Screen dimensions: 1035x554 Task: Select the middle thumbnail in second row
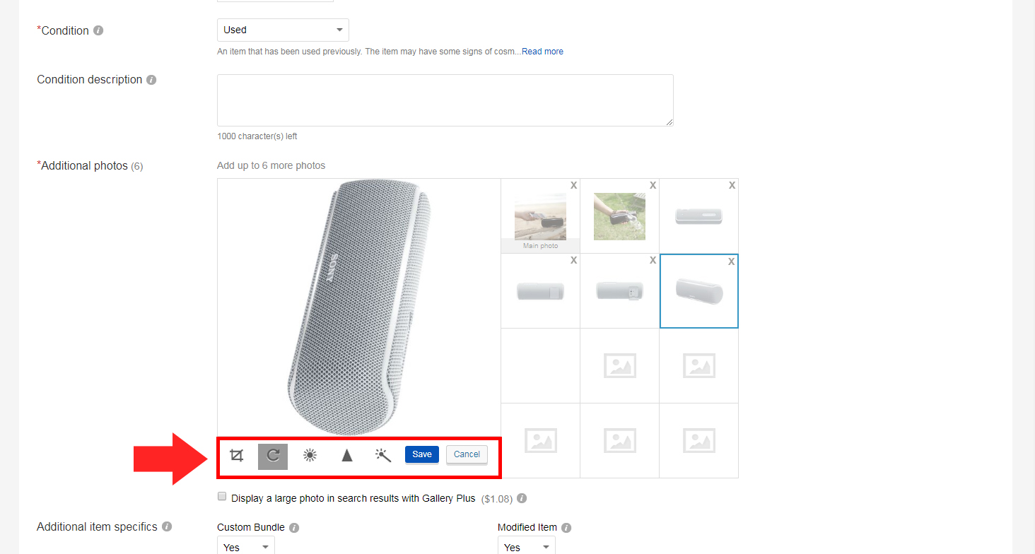pos(619,291)
